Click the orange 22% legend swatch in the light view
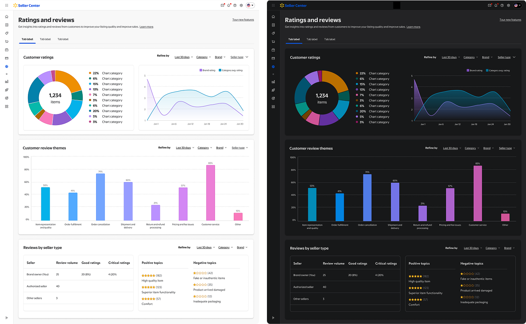This screenshot has height=324, width=526. click(x=90, y=73)
